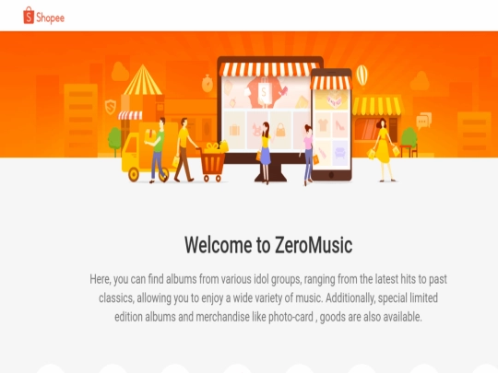Screen dimensions: 498x373
Task: Click the Shopee shopping bag logo icon
Action: click(29, 16)
